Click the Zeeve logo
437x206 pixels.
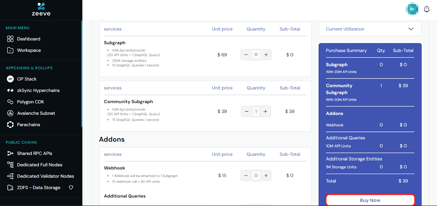pyautogui.click(x=41, y=10)
